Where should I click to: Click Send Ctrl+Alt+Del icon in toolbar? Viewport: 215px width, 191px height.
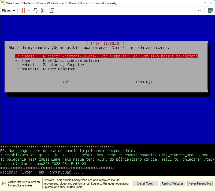tap(36, 10)
